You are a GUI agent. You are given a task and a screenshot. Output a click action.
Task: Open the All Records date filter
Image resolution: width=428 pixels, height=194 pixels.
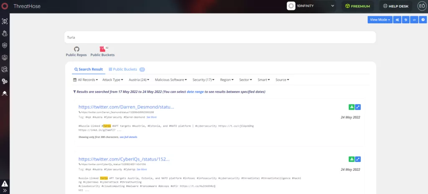point(85,80)
